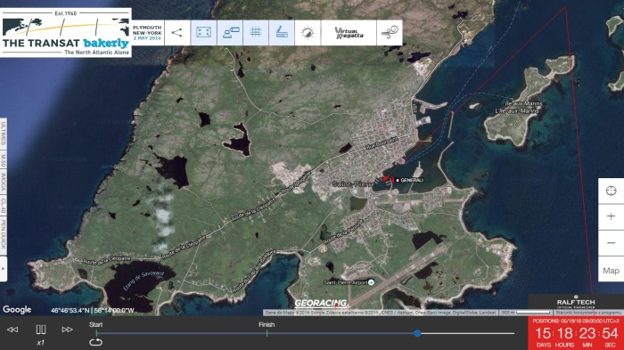Click the GENERALI boat marker
The width and height of the screenshot is (624, 350).
pyautogui.click(x=407, y=180)
